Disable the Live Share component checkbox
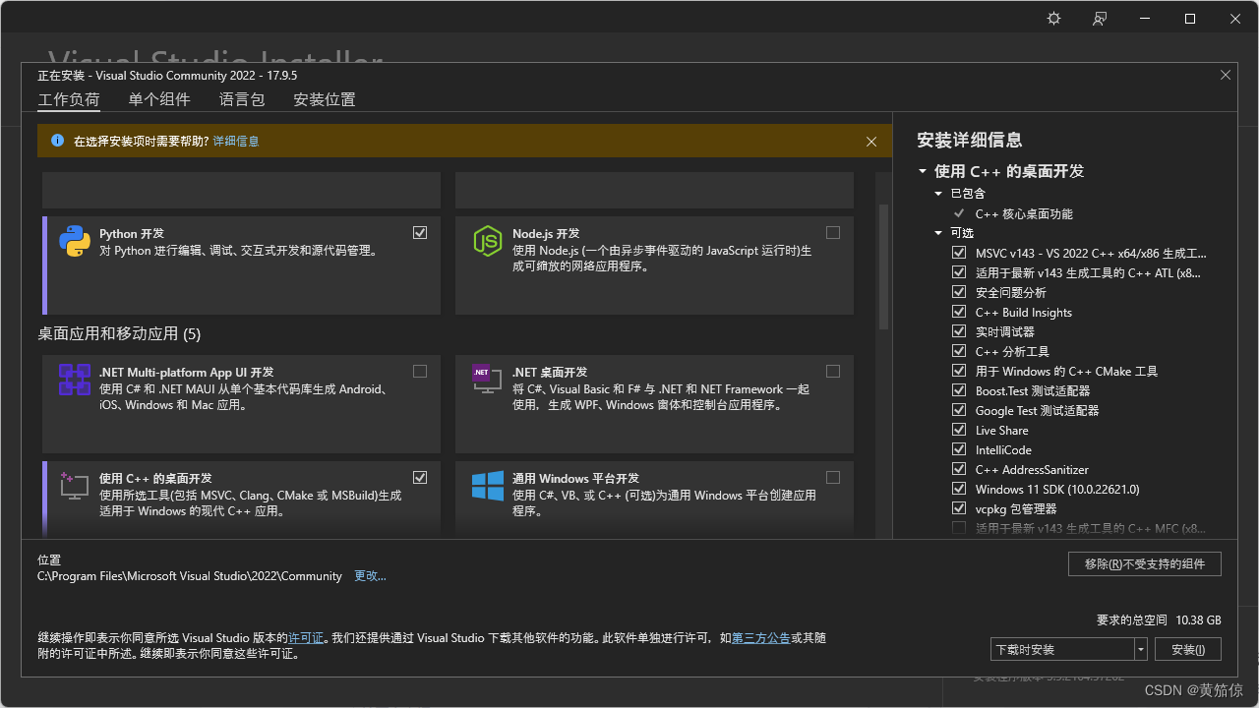Screen dimensions: 1259x708 (x=959, y=430)
